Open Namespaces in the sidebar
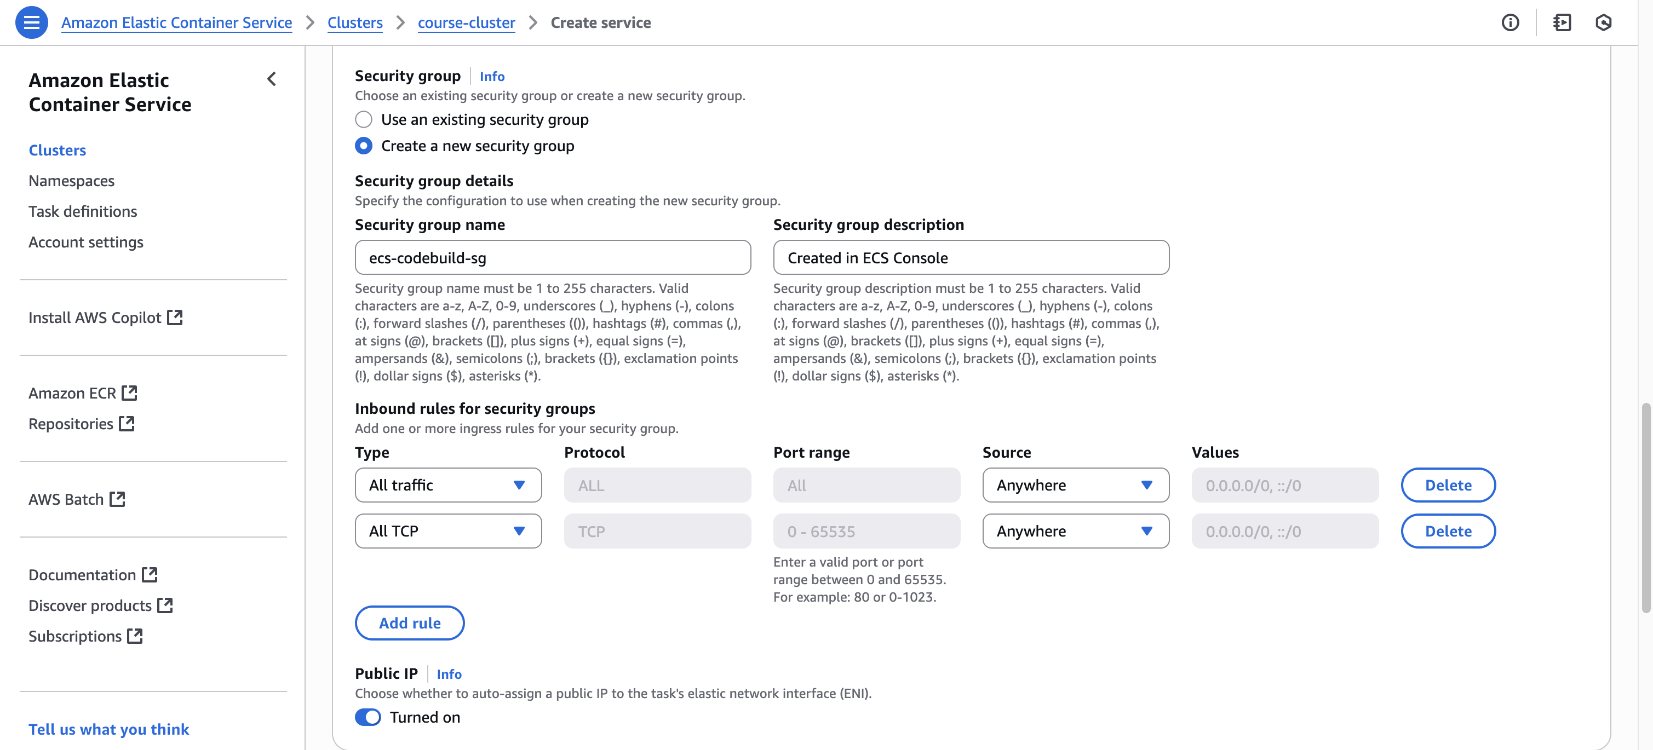Screen dimensions: 1653x750 71,181
